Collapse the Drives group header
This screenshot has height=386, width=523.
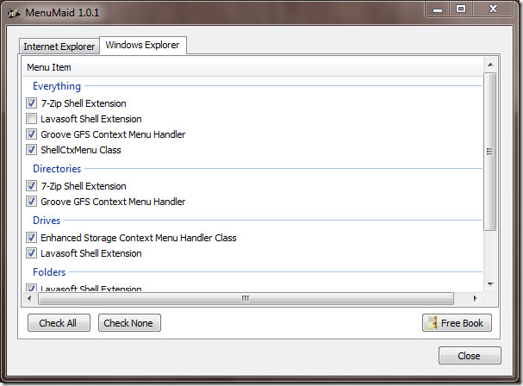tap(47, 221)
